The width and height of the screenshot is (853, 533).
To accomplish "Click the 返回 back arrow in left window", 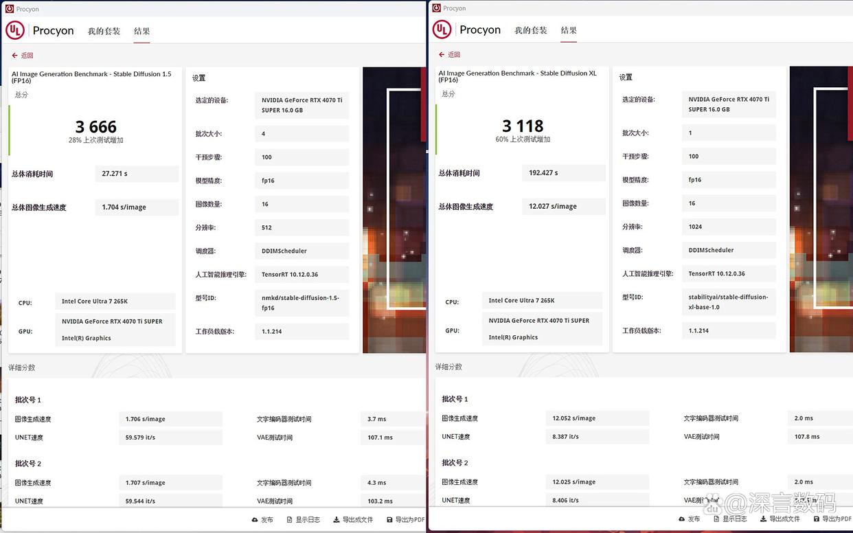I will pyautogui.click(x=14, y=56).
